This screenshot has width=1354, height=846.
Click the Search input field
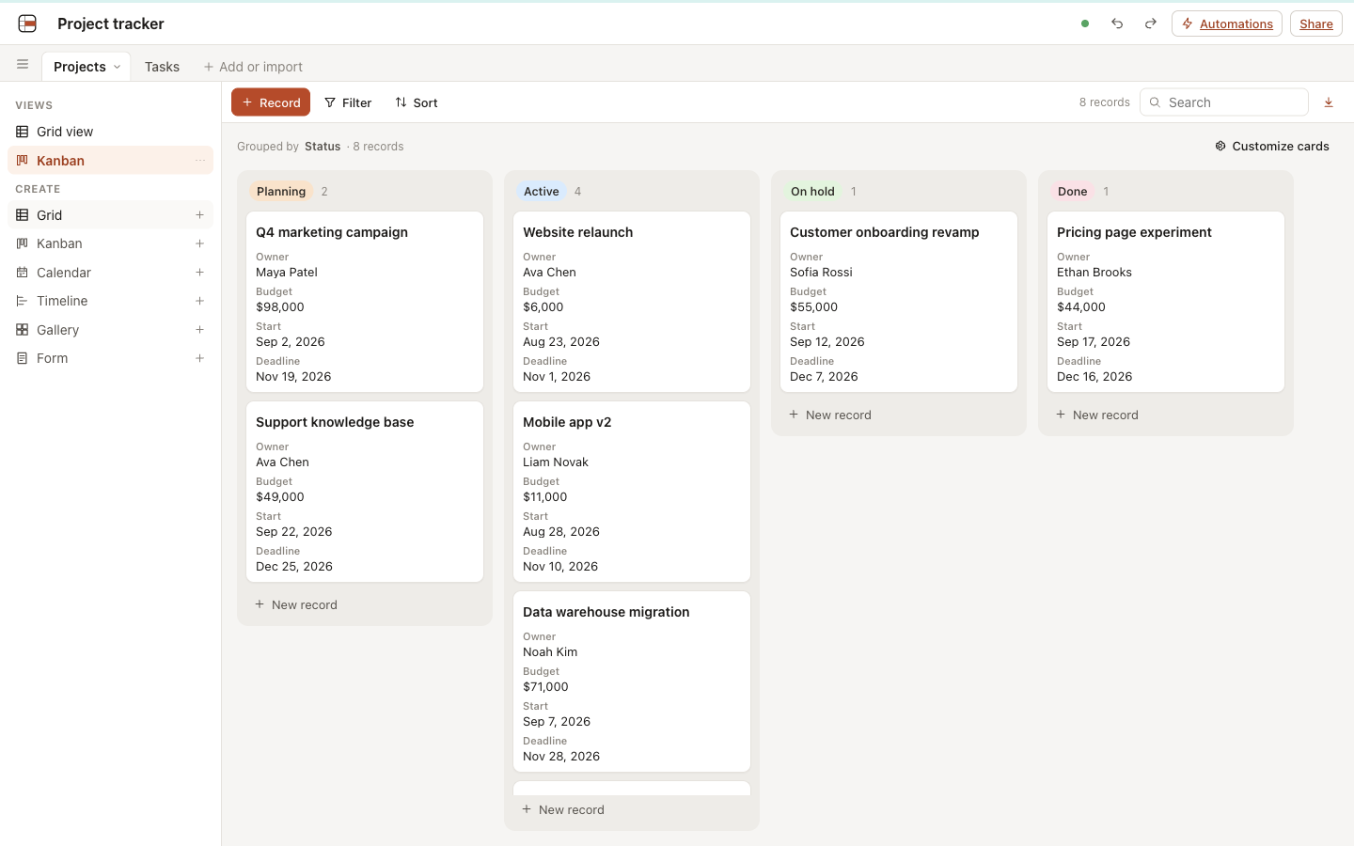(x=1224, y=102)
